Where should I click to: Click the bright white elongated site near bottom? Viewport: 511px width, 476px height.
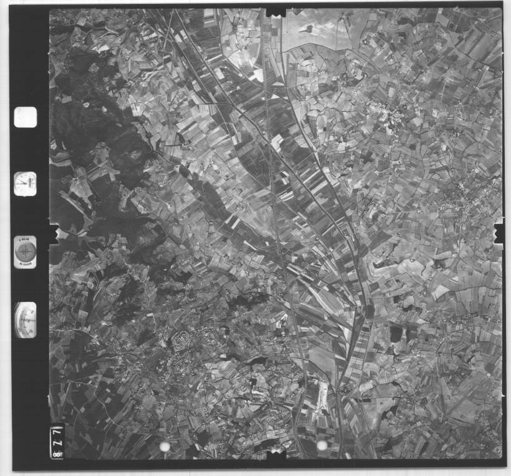point(323,396)
